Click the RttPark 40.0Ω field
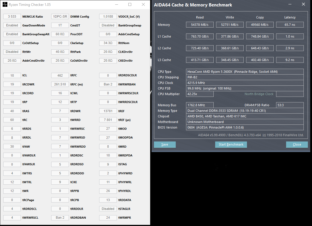 coord(60,52)
